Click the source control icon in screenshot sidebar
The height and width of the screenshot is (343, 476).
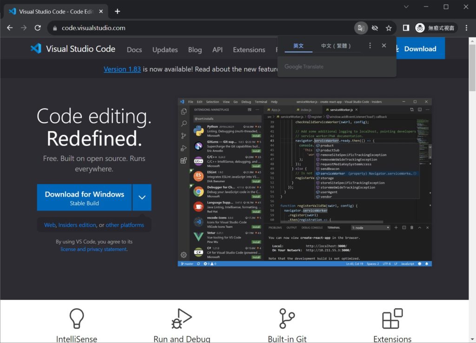[184, 136]
